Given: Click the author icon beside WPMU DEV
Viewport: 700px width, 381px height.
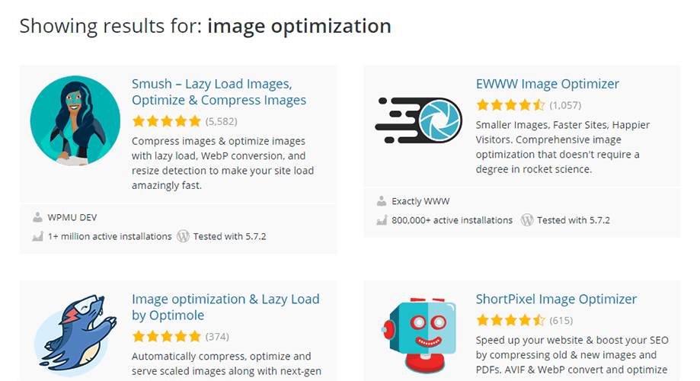Looking at the screenshot, I should pyautogui.click(x=38, y=218).
